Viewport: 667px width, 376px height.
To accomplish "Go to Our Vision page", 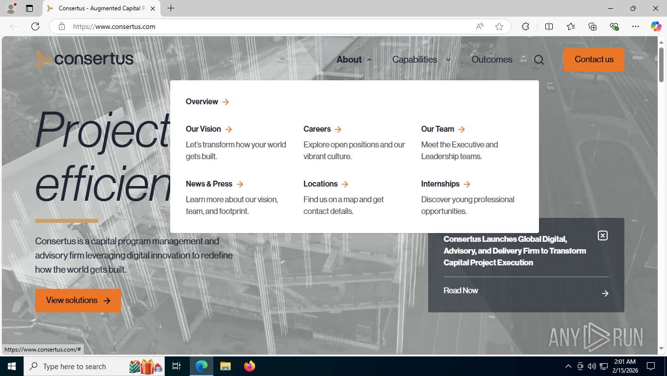I will pos(209,129).
